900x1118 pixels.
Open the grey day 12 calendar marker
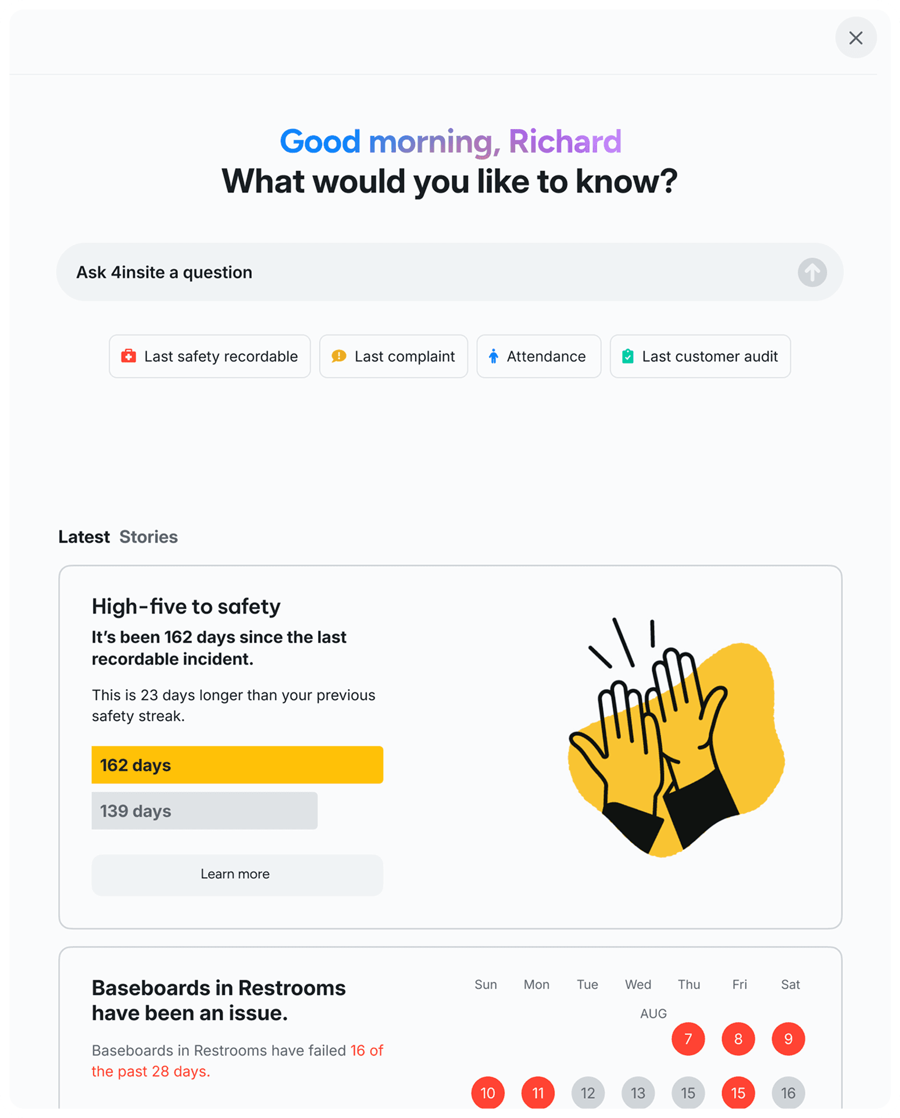pos(588,1093)
